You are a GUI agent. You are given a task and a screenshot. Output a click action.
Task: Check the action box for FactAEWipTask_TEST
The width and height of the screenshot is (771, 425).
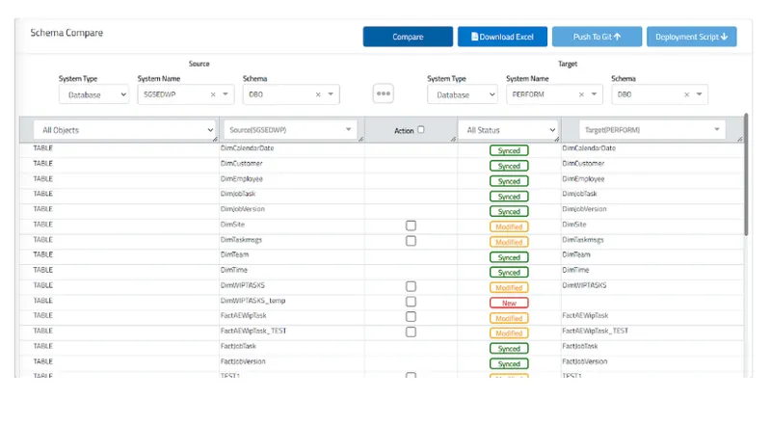(x=411, y=332)
